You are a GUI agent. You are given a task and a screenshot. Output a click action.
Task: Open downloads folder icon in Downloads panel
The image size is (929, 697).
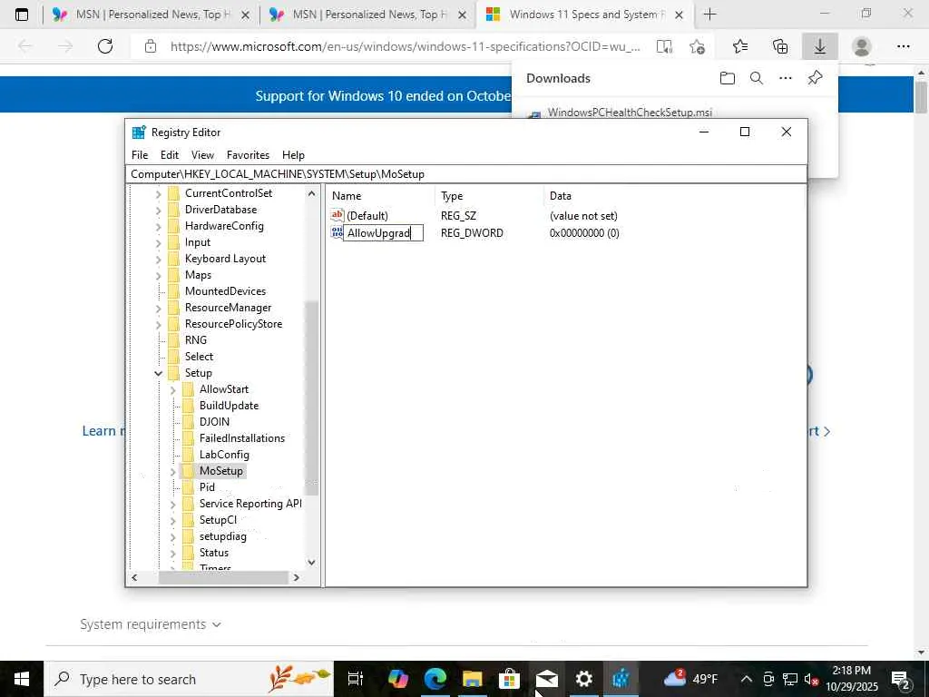click(727, 78)
